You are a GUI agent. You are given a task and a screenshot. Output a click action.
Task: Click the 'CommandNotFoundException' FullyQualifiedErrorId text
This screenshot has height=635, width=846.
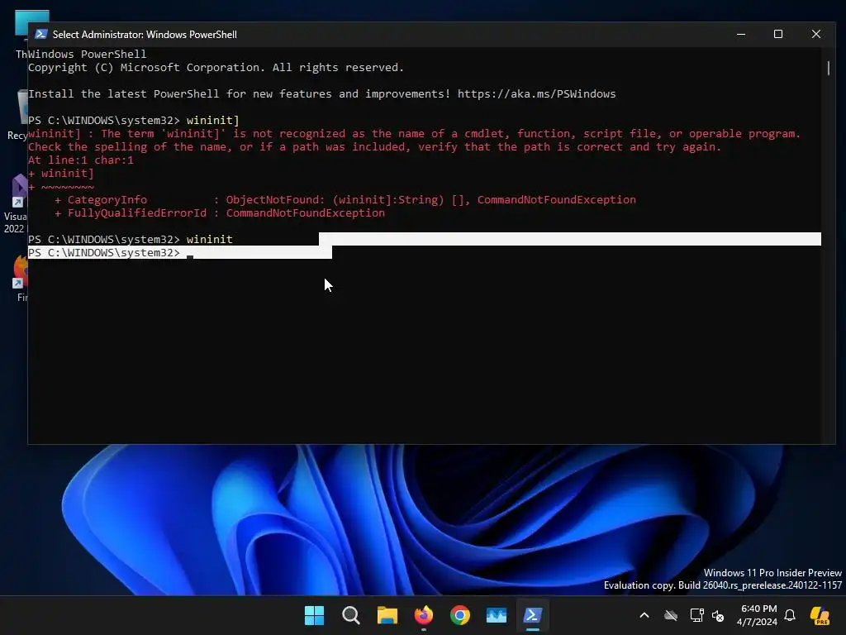(306, 212)
